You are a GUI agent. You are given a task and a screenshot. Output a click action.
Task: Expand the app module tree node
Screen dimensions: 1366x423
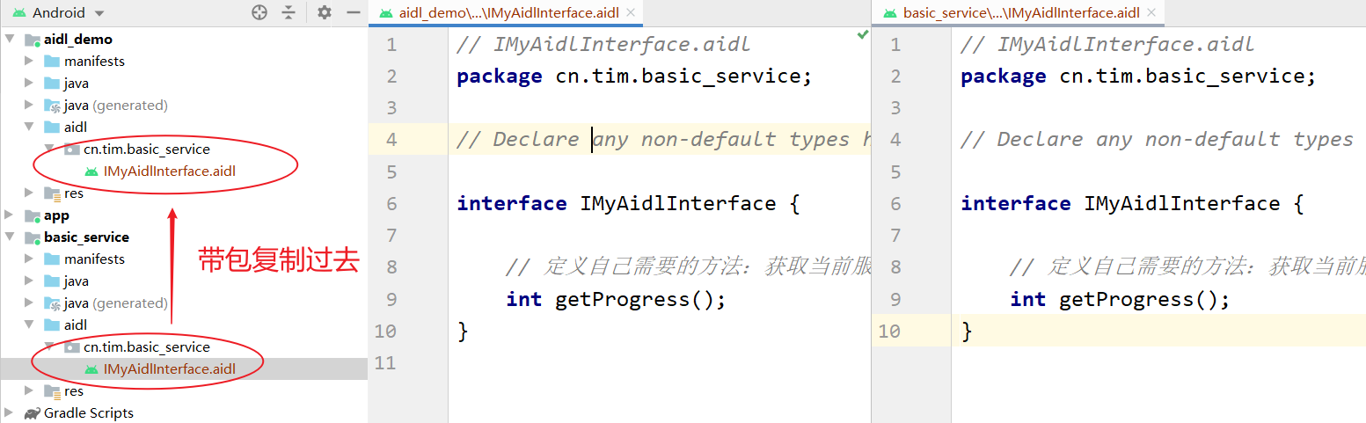10,215
